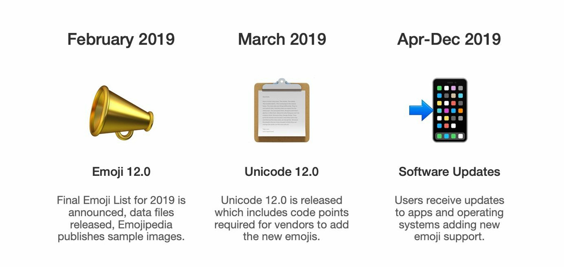The height and width of the screenshot is (267, 564).
Task: Click the users receive updates description
Action: pyautogui.click(x=449, y=219)
